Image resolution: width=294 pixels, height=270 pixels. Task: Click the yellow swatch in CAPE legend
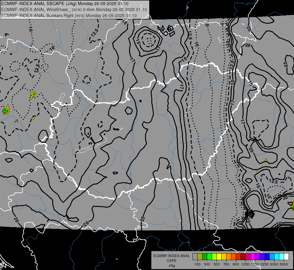coord(219,256)
